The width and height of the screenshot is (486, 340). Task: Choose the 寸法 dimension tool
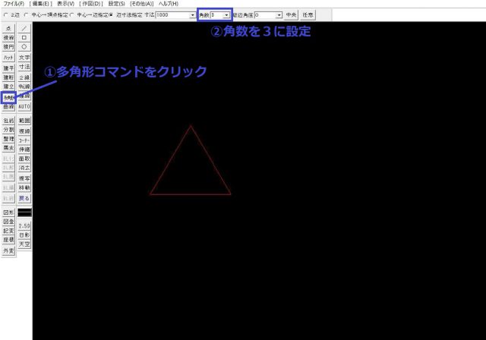[x=24, y=67]
